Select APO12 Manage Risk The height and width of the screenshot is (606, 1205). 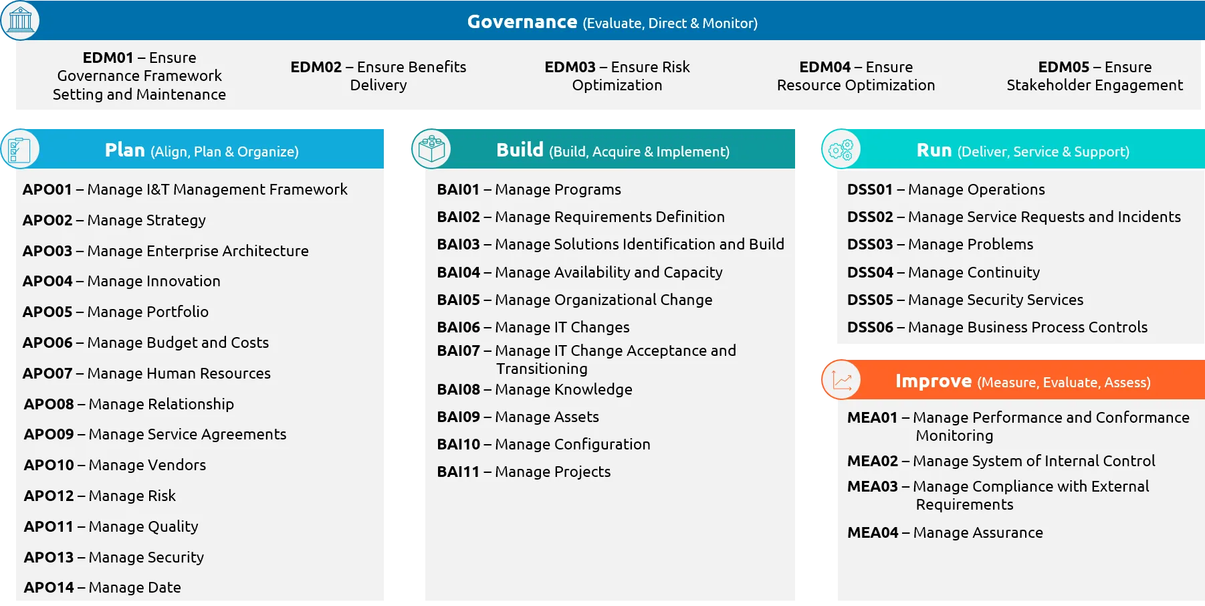100,496
